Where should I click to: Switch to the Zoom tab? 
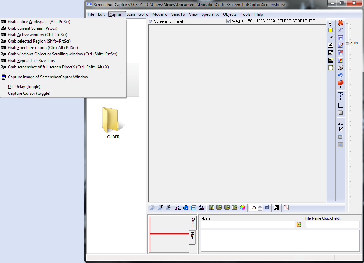[193, 223]
